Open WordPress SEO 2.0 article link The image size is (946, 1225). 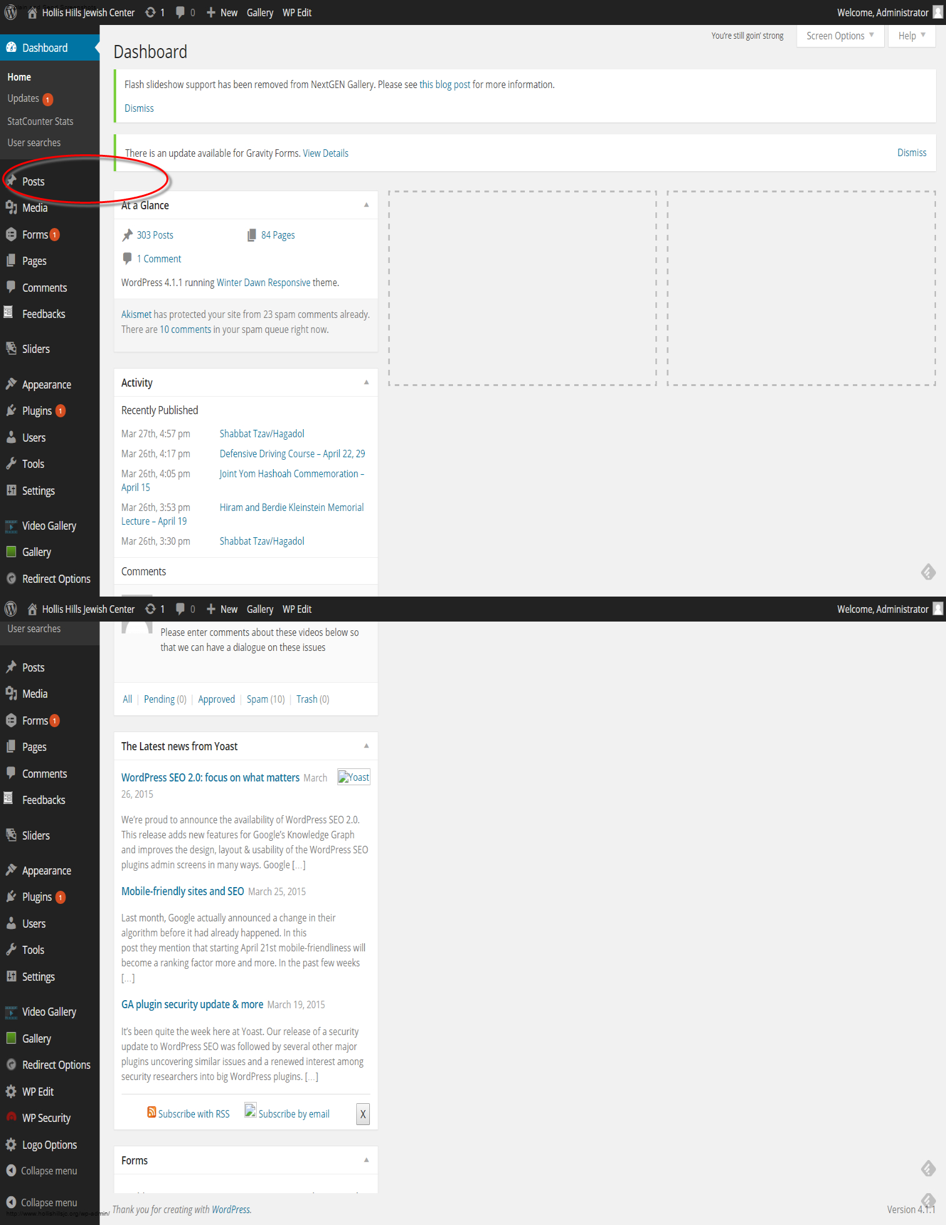coord(211,777)
